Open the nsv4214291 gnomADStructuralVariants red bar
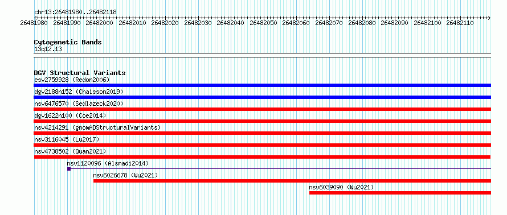The image size is (507, 215). pos(262,133)
